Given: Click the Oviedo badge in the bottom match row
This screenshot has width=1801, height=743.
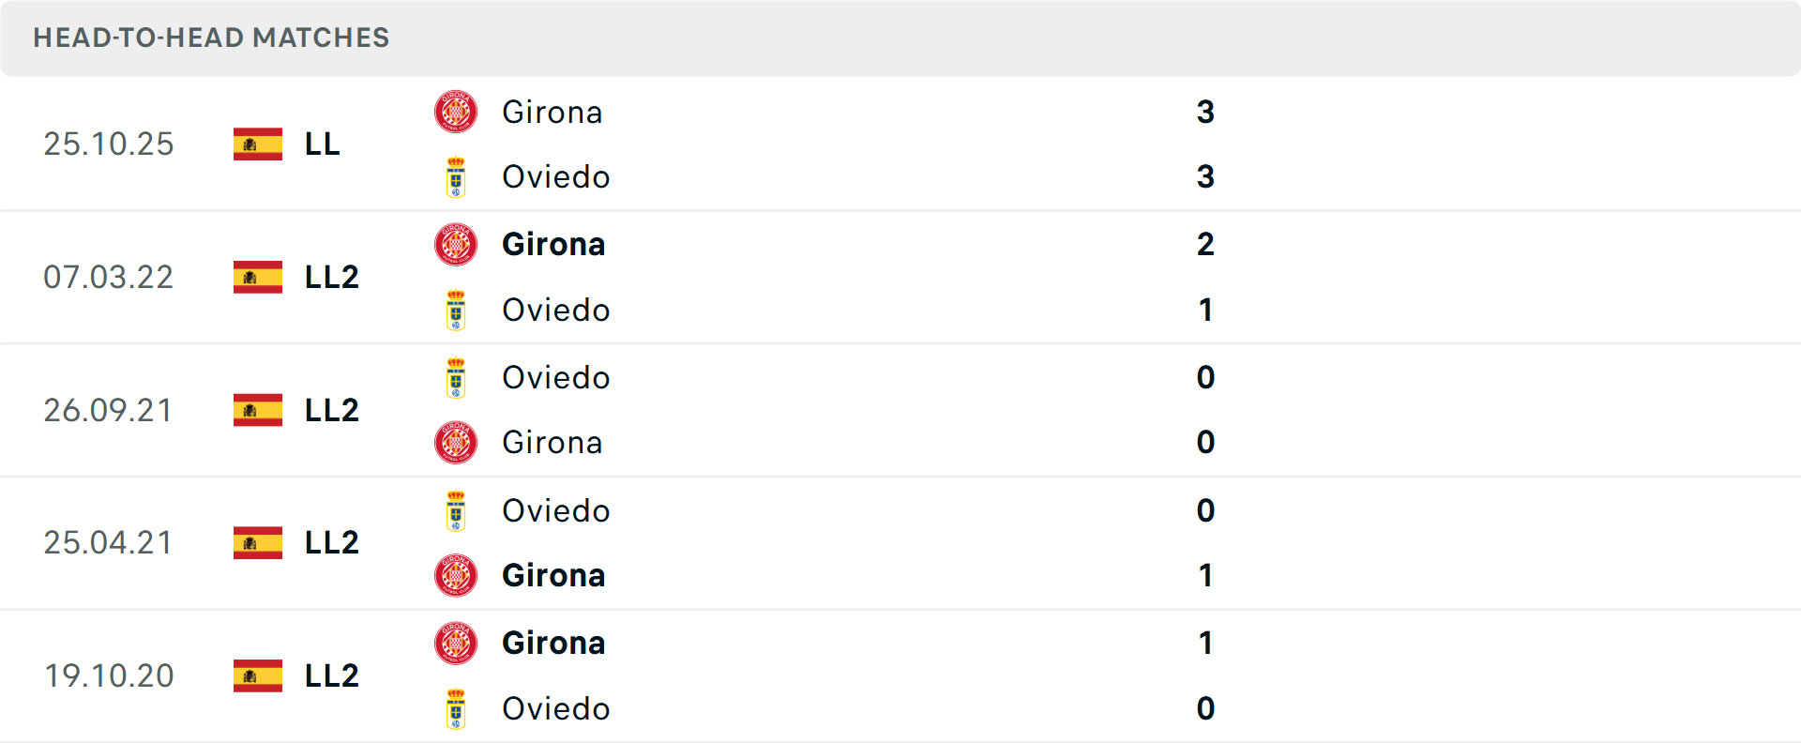Looking at the screenshot, I should (x=456, y=709).
